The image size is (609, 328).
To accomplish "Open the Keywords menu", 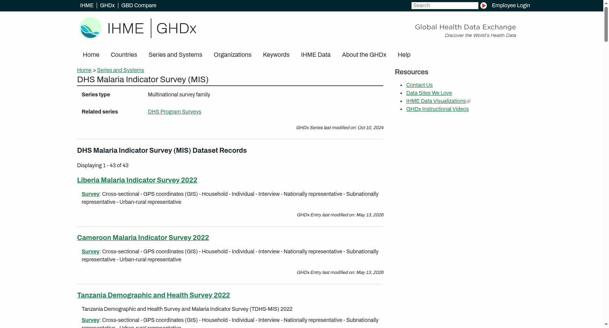I will point(276,55).
